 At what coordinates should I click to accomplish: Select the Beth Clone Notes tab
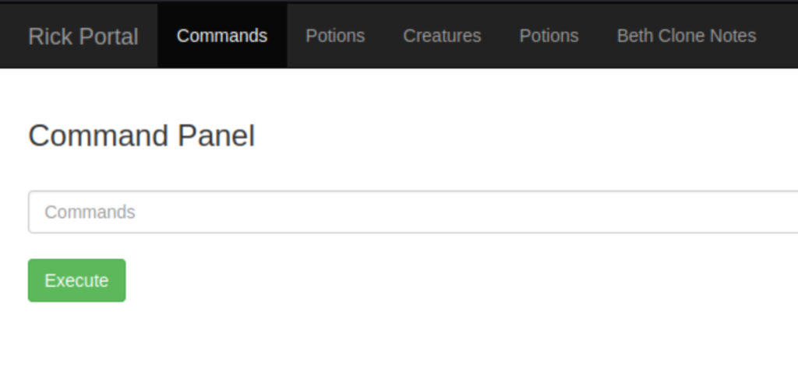click(686, 36)
